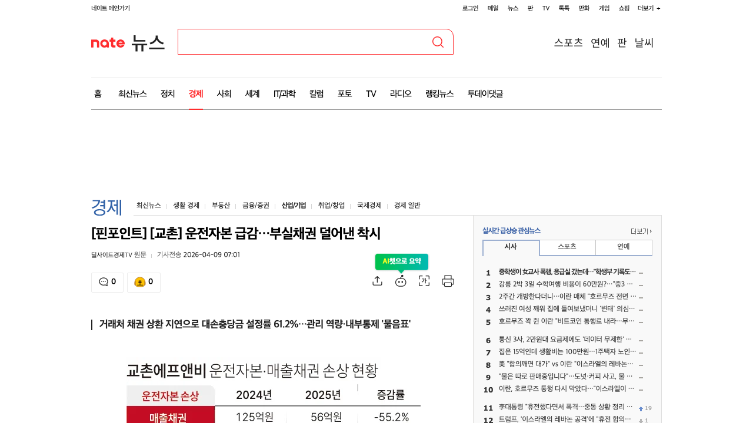
Task: Click the nate logo
Action: pos(108,42)
